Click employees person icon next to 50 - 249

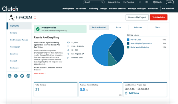click(x=68, y=50)
